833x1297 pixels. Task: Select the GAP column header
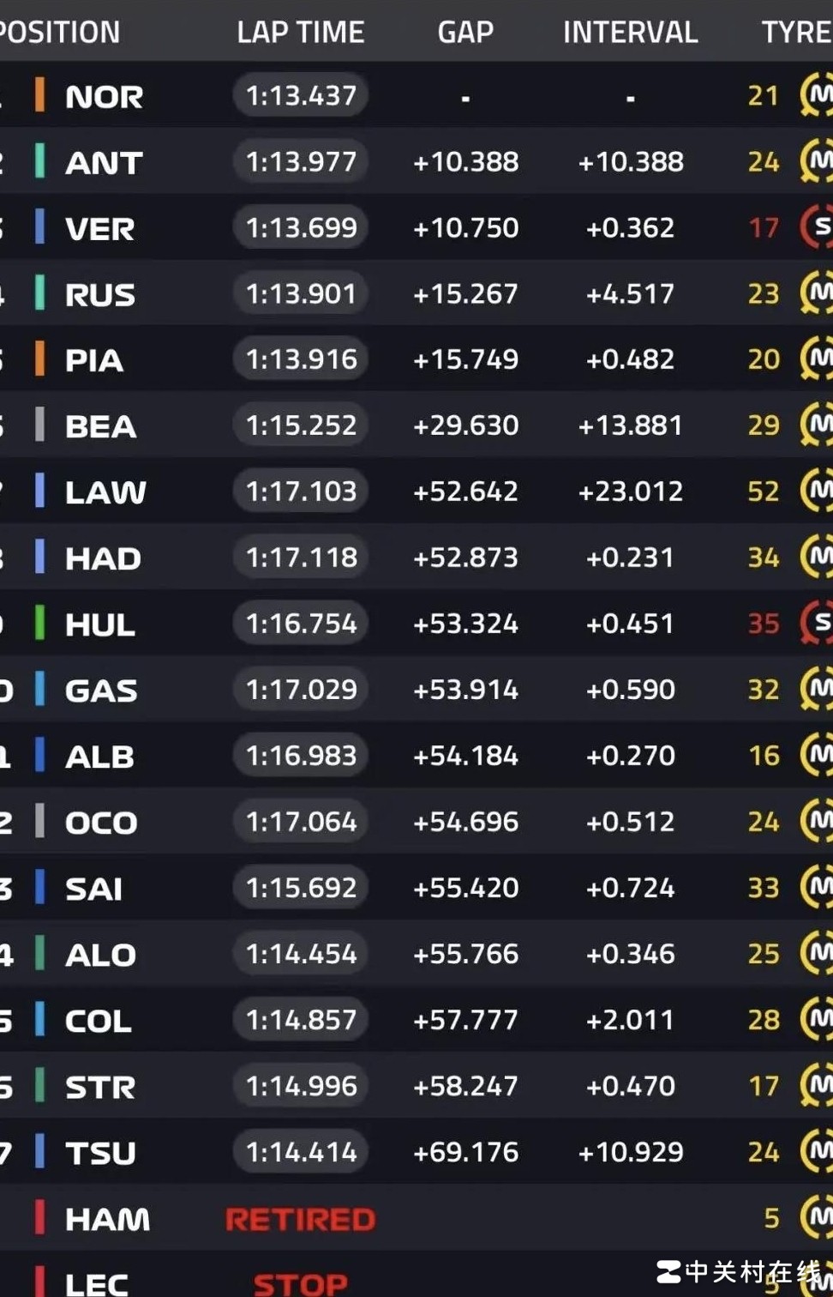pyautogui.click(x=465, y=33)
